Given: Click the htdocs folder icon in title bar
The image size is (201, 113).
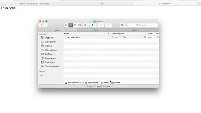Looking at the screenshot, I should point(95,21).
